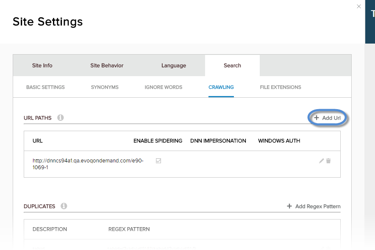
Task: Open the Site Info tab
Action: coord(42,66)
